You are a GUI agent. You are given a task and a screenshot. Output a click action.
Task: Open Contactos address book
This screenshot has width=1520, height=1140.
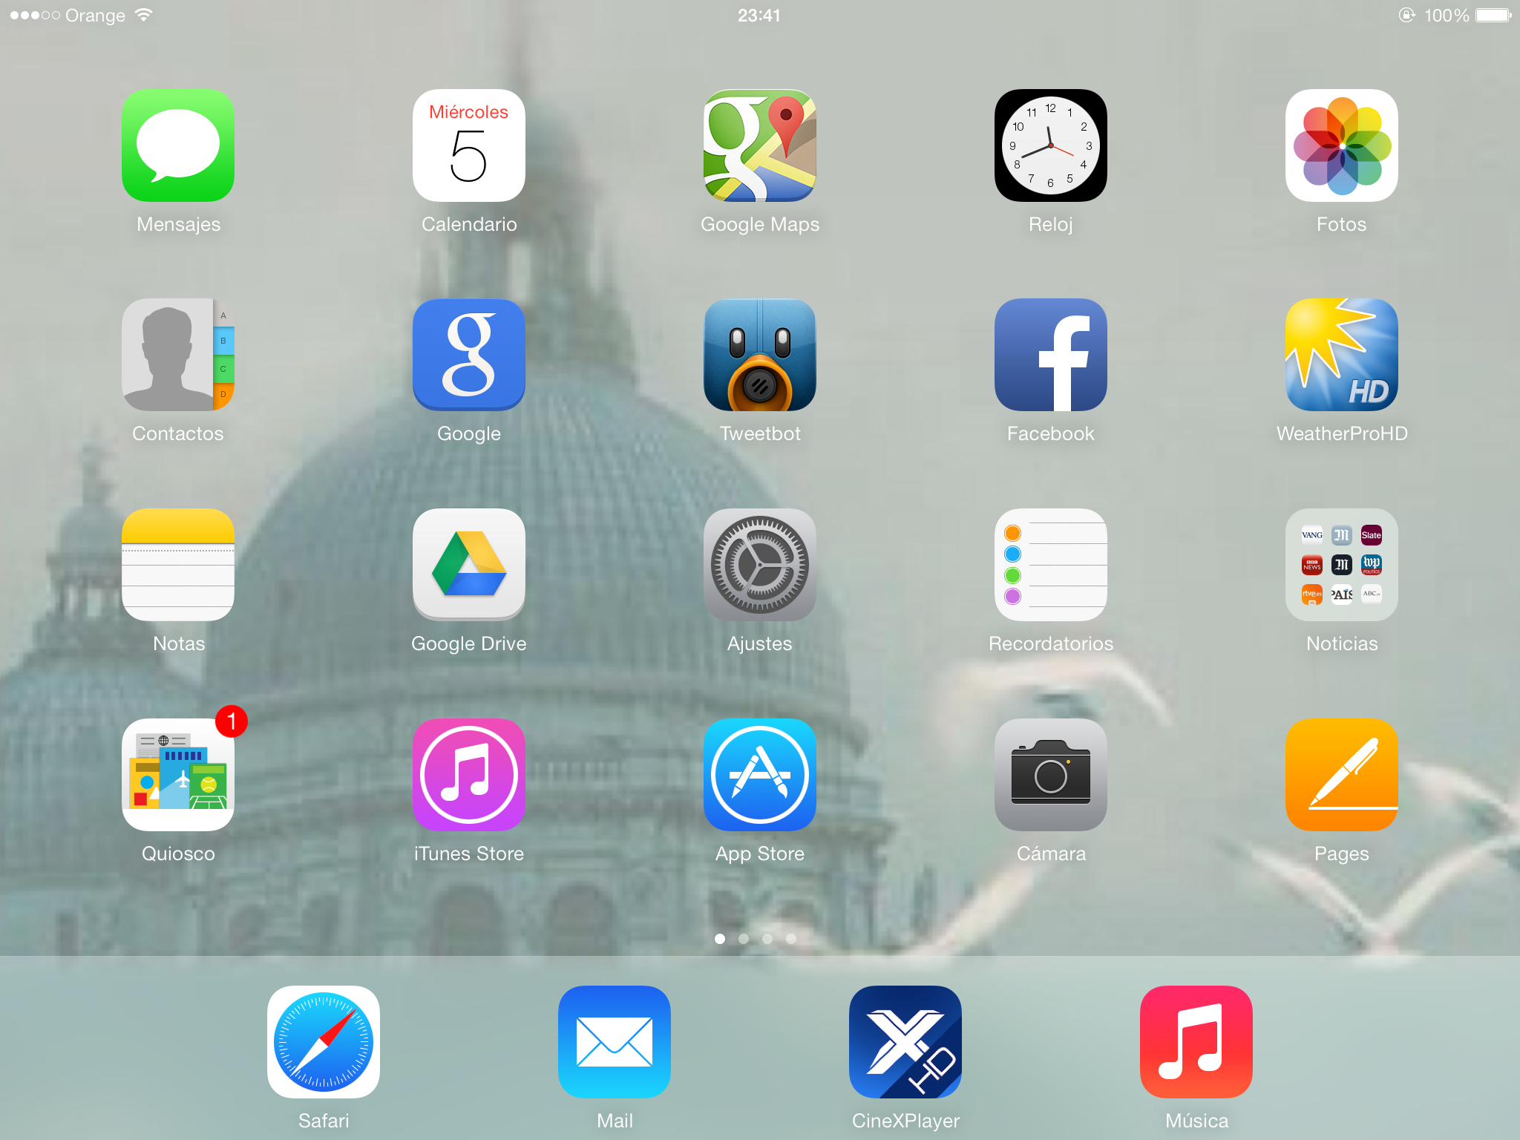pos(178,355)
